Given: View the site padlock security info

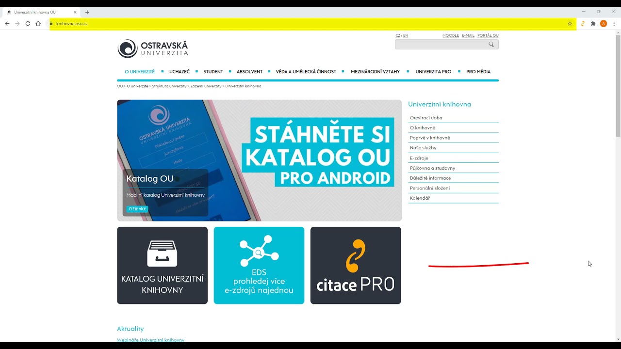Looking at the screenshot, I should click(x=51, y=24).
